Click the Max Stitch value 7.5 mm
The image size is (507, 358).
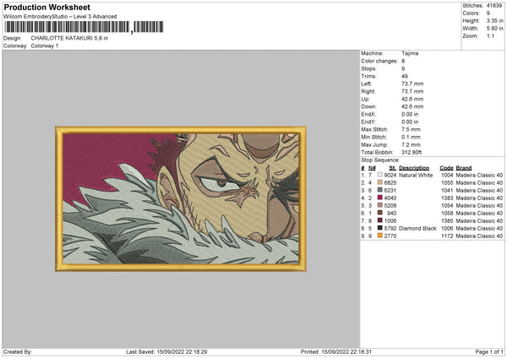(411, 129)
